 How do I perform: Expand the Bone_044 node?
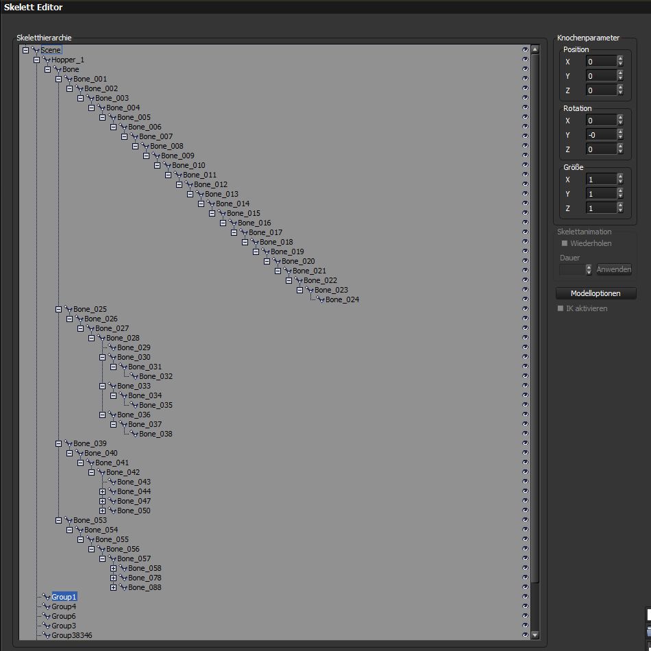click(103, 491)
